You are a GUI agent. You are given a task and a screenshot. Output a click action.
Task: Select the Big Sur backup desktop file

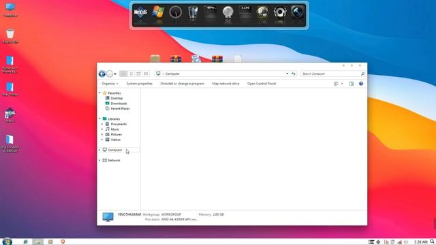(x=10, y=144)
